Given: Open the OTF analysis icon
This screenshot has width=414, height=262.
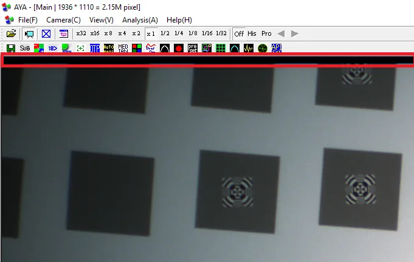Looking at the screenshot, I should pos(94,48).
